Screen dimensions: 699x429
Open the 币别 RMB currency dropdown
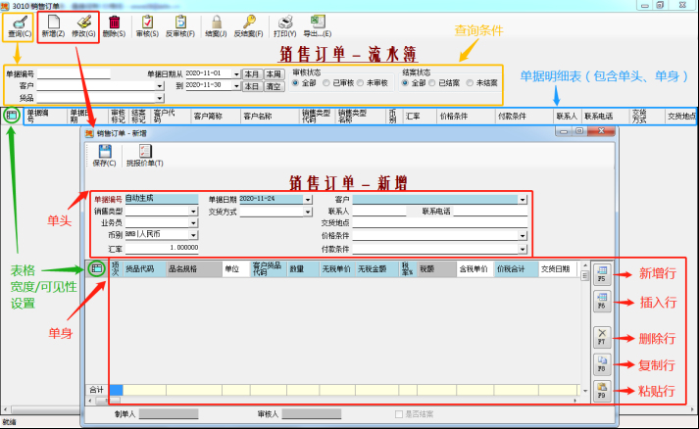pyautogui.click(x=194, y=235)
